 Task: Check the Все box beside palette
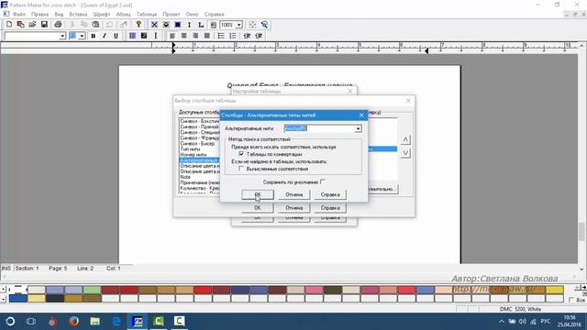(571, 300)
